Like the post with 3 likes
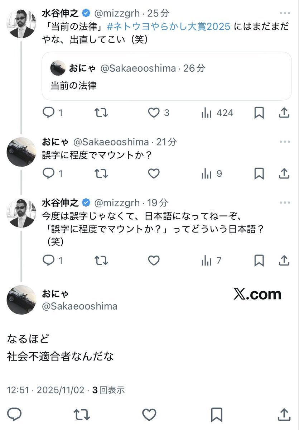The width and height of the screenshot is (299, 430). [154, 113]
